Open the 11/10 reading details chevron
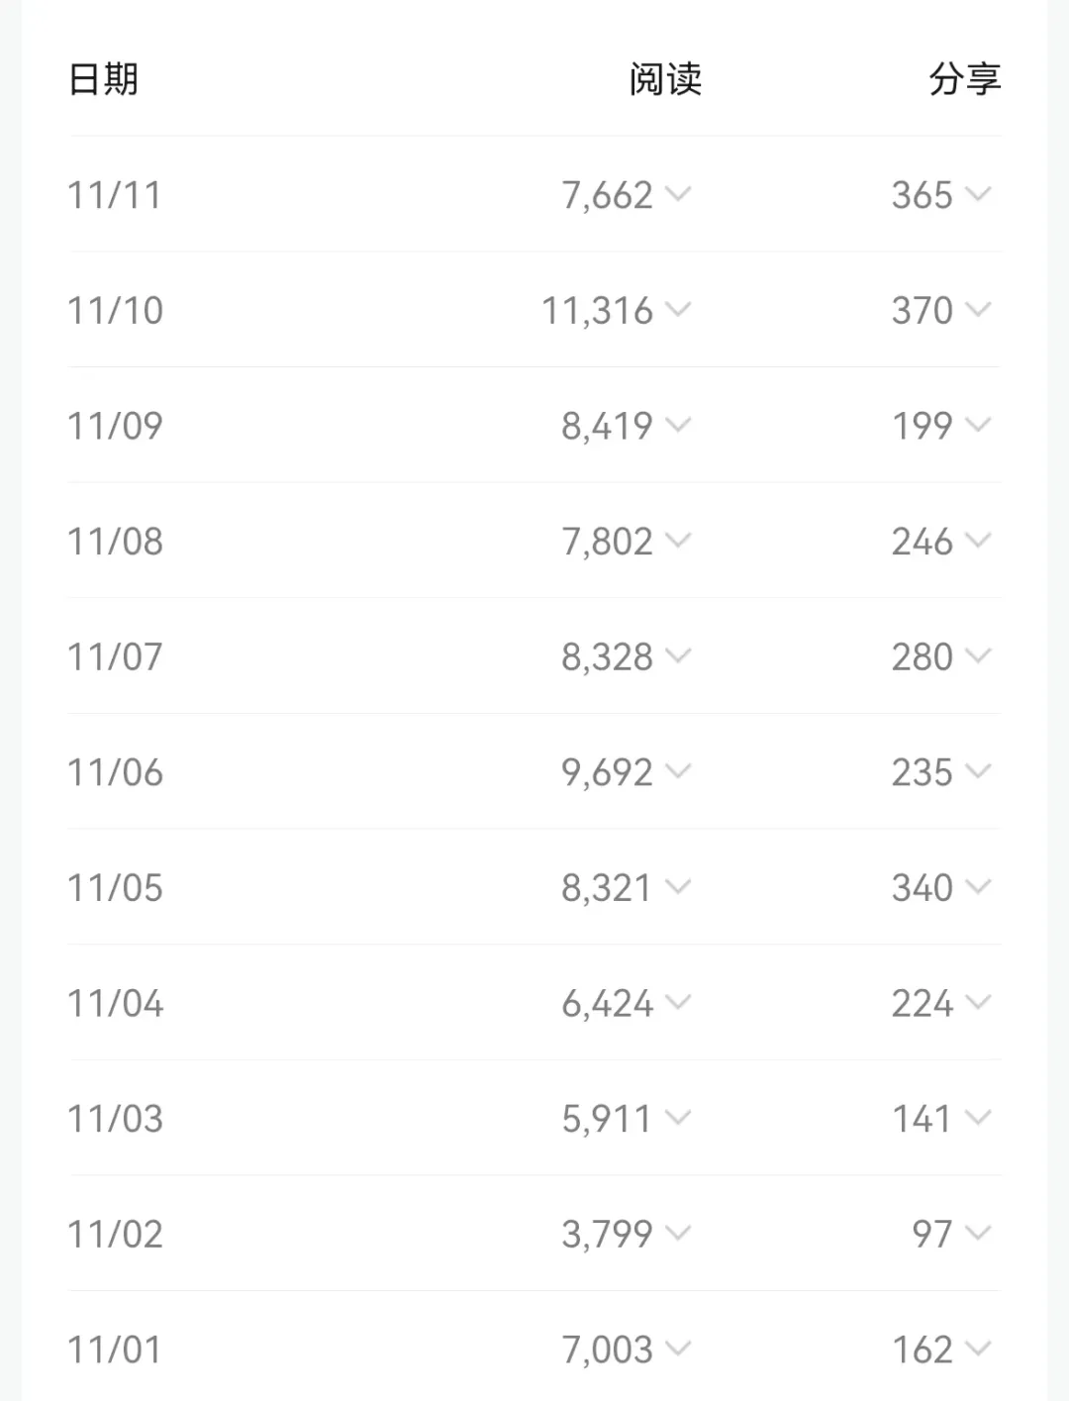 678,310
